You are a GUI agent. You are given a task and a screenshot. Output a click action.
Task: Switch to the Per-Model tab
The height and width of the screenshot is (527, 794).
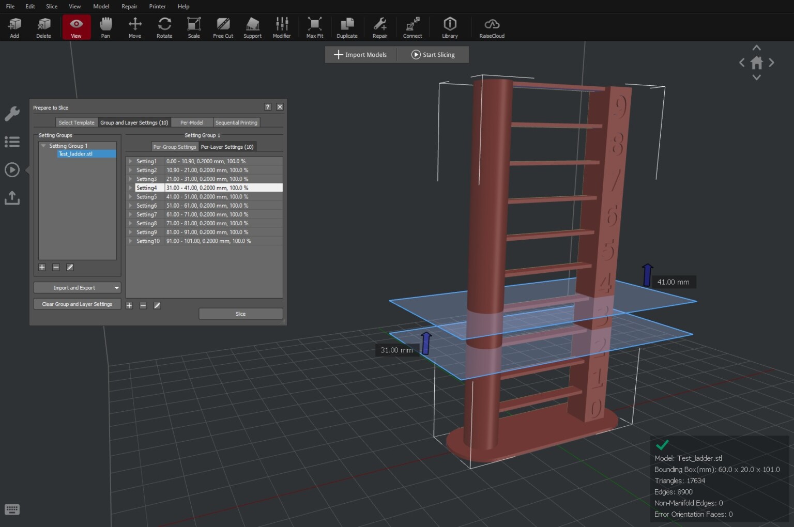click(x=192, y=122)
